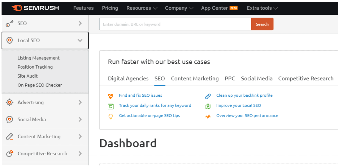Click the Competitive Research pie chart icon
Viewport: 340px width, 168px height.
(x=10, y=153)
